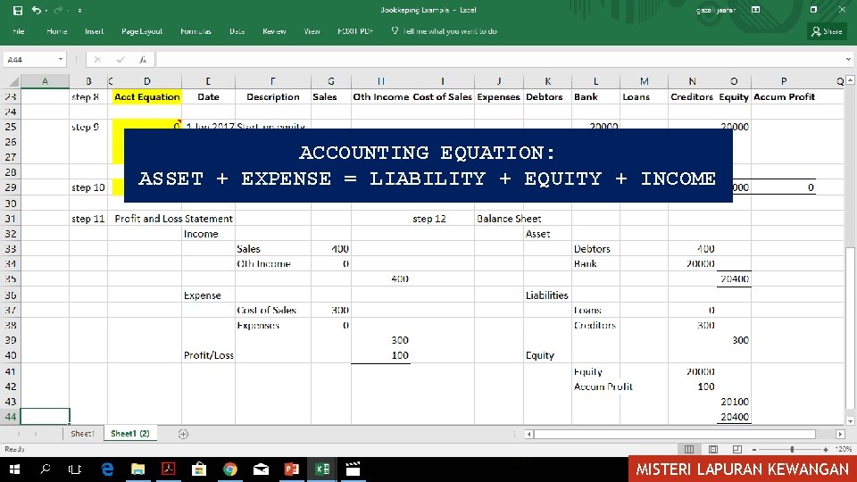Click inside the formula bar
This screenshot has height=482, width=857.
500,59
